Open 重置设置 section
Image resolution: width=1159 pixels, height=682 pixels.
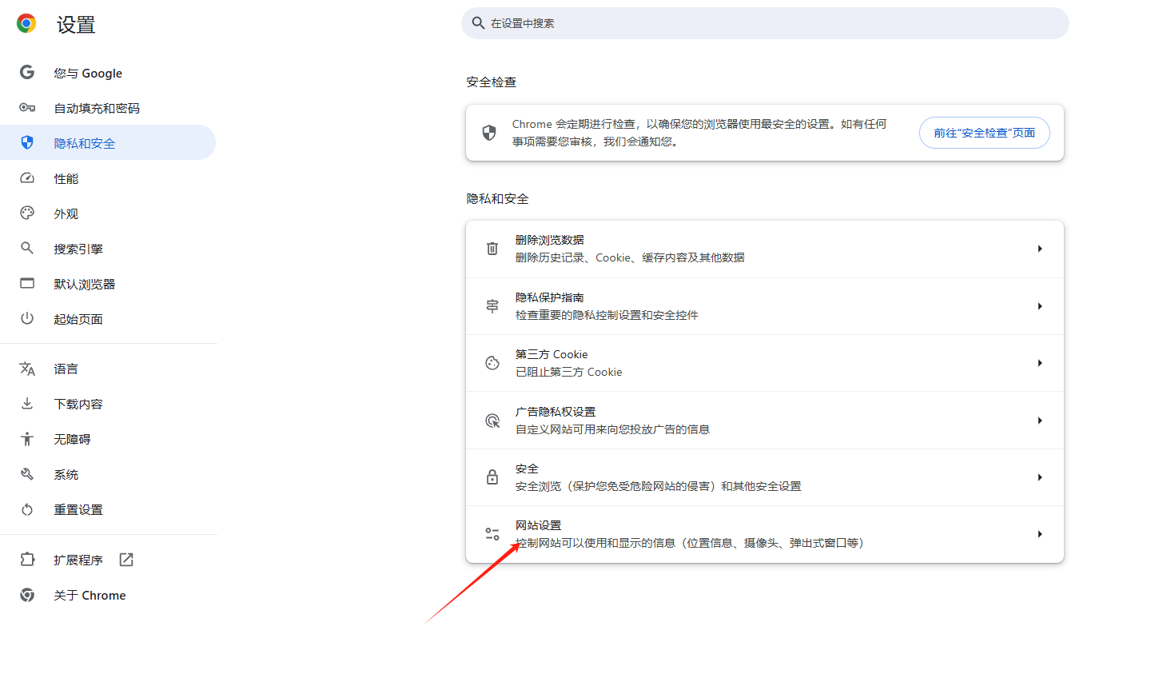point(108,509)
